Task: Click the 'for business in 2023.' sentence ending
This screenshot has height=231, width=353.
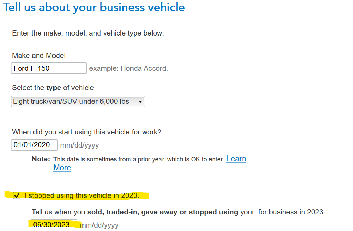Action: point(292,212)
